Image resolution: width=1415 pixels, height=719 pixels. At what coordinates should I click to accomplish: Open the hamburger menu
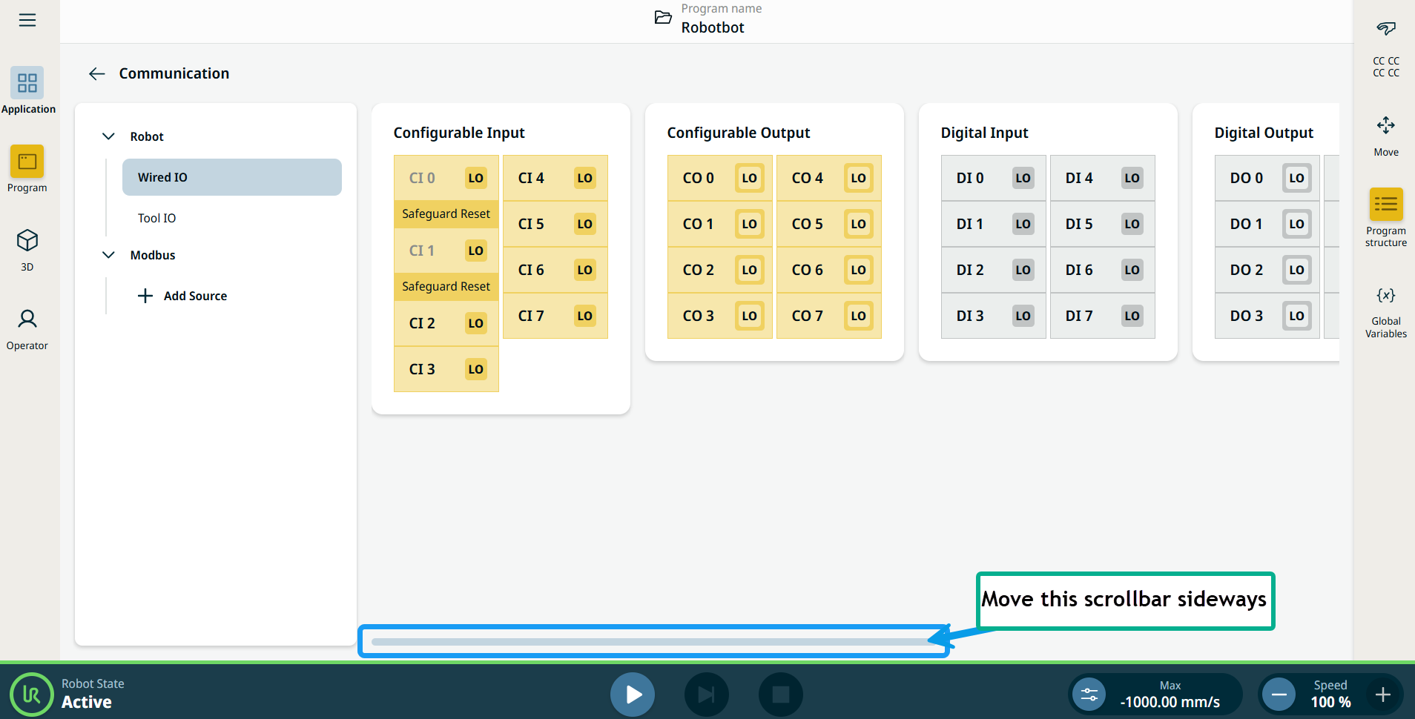tap(27, 20)
